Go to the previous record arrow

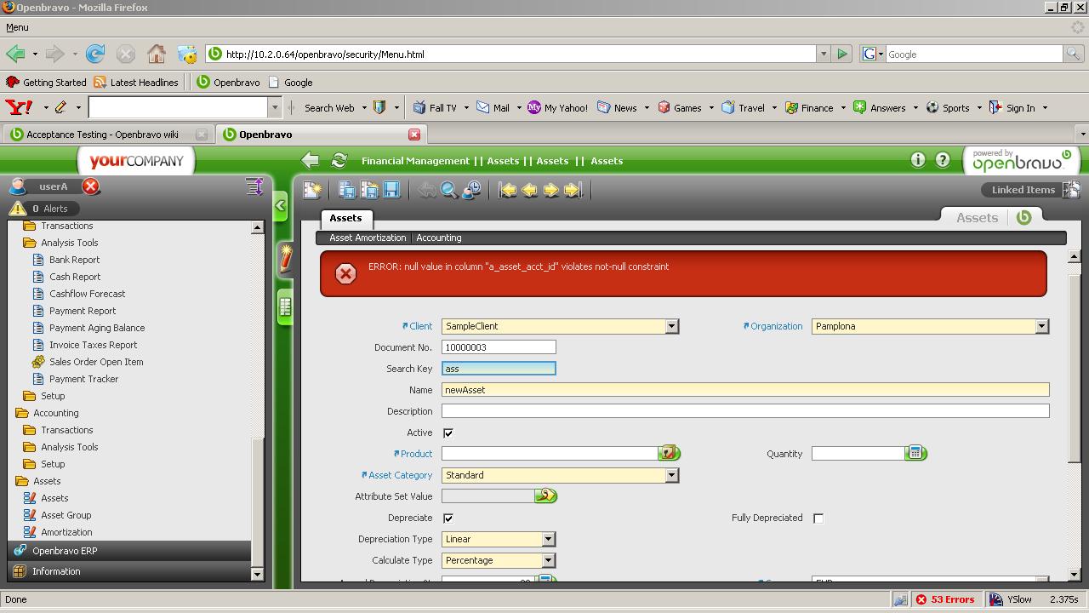click(529, 190)
